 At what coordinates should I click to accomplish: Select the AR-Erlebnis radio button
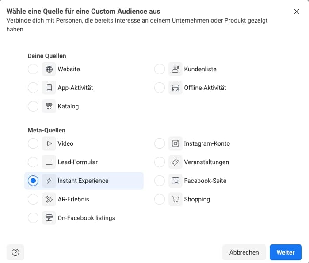coord(33,200)
